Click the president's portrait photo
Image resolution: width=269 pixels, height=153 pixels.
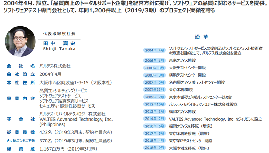[x=20, y=42]
